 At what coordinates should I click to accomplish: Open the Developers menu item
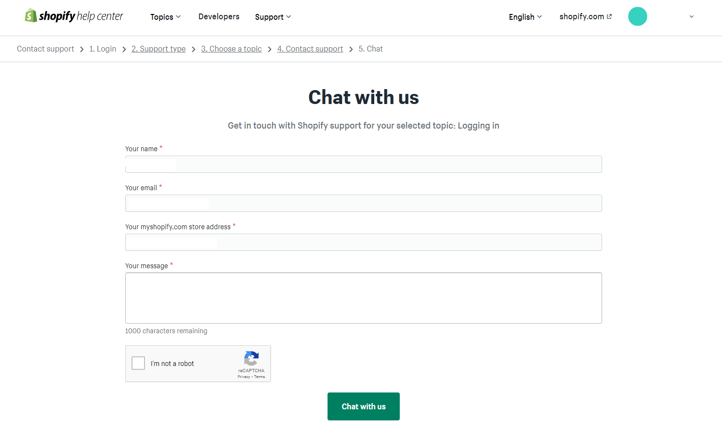tap(219, 16)
